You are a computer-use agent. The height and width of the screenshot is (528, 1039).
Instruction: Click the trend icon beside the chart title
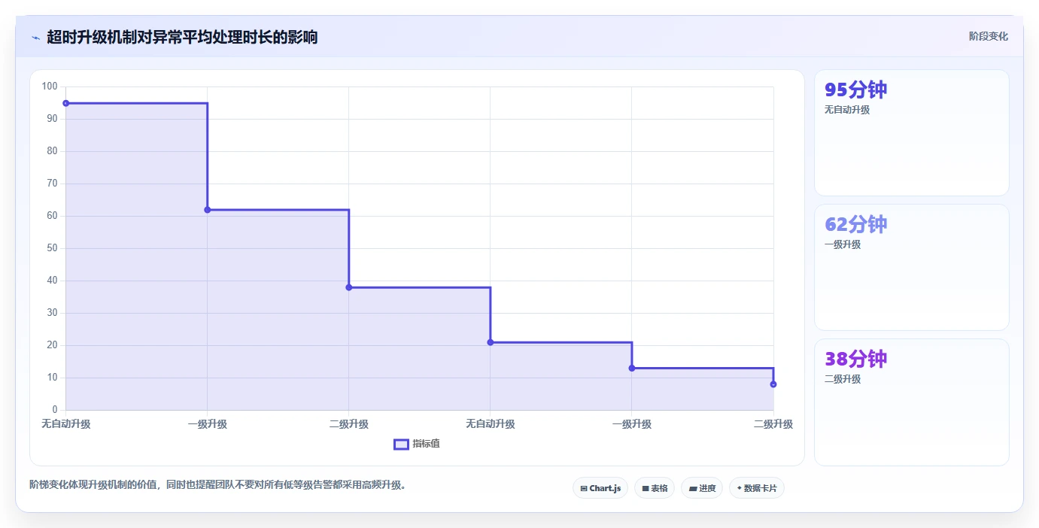tap(35, 38)
